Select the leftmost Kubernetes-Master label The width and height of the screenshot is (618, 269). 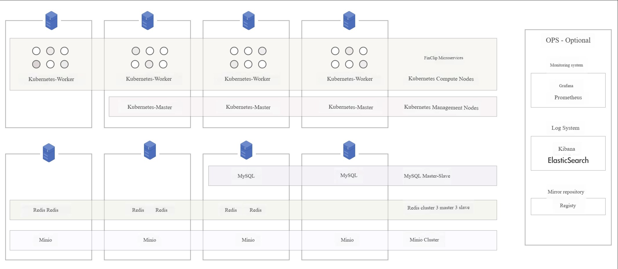click(x=150, y=107)
